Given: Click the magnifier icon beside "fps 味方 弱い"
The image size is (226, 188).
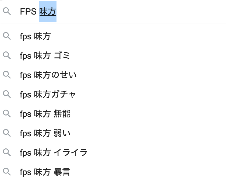Looking at the screenshot, I should tap(7, 133).
